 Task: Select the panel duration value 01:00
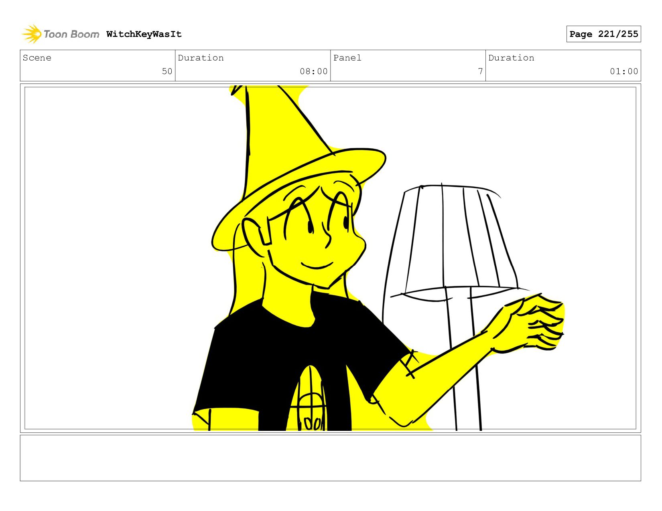tap(624, 71)
